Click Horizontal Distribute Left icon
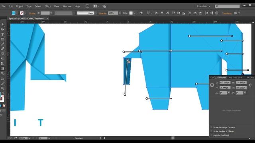The image size is (255, 143). pyautogui.click(x=206, y=13)
